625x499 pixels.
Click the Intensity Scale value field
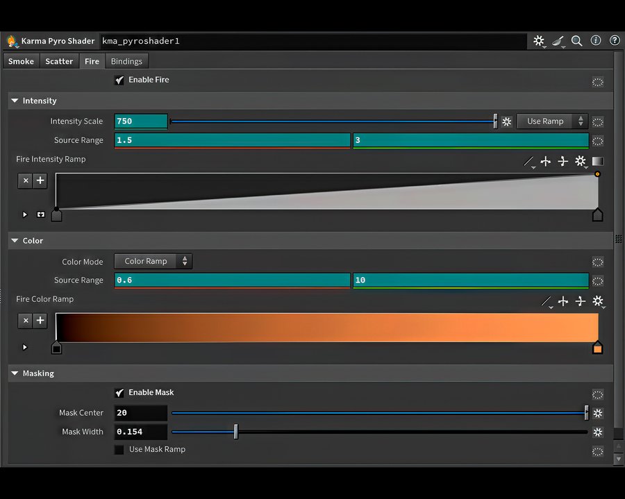tap(141, 121)
